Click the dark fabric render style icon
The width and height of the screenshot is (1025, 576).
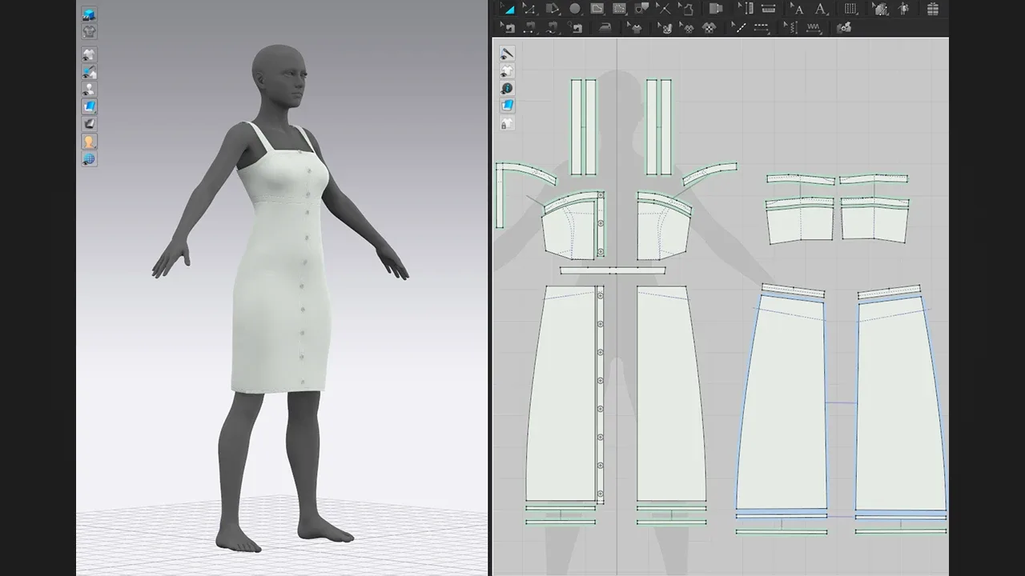pos(89,124)
